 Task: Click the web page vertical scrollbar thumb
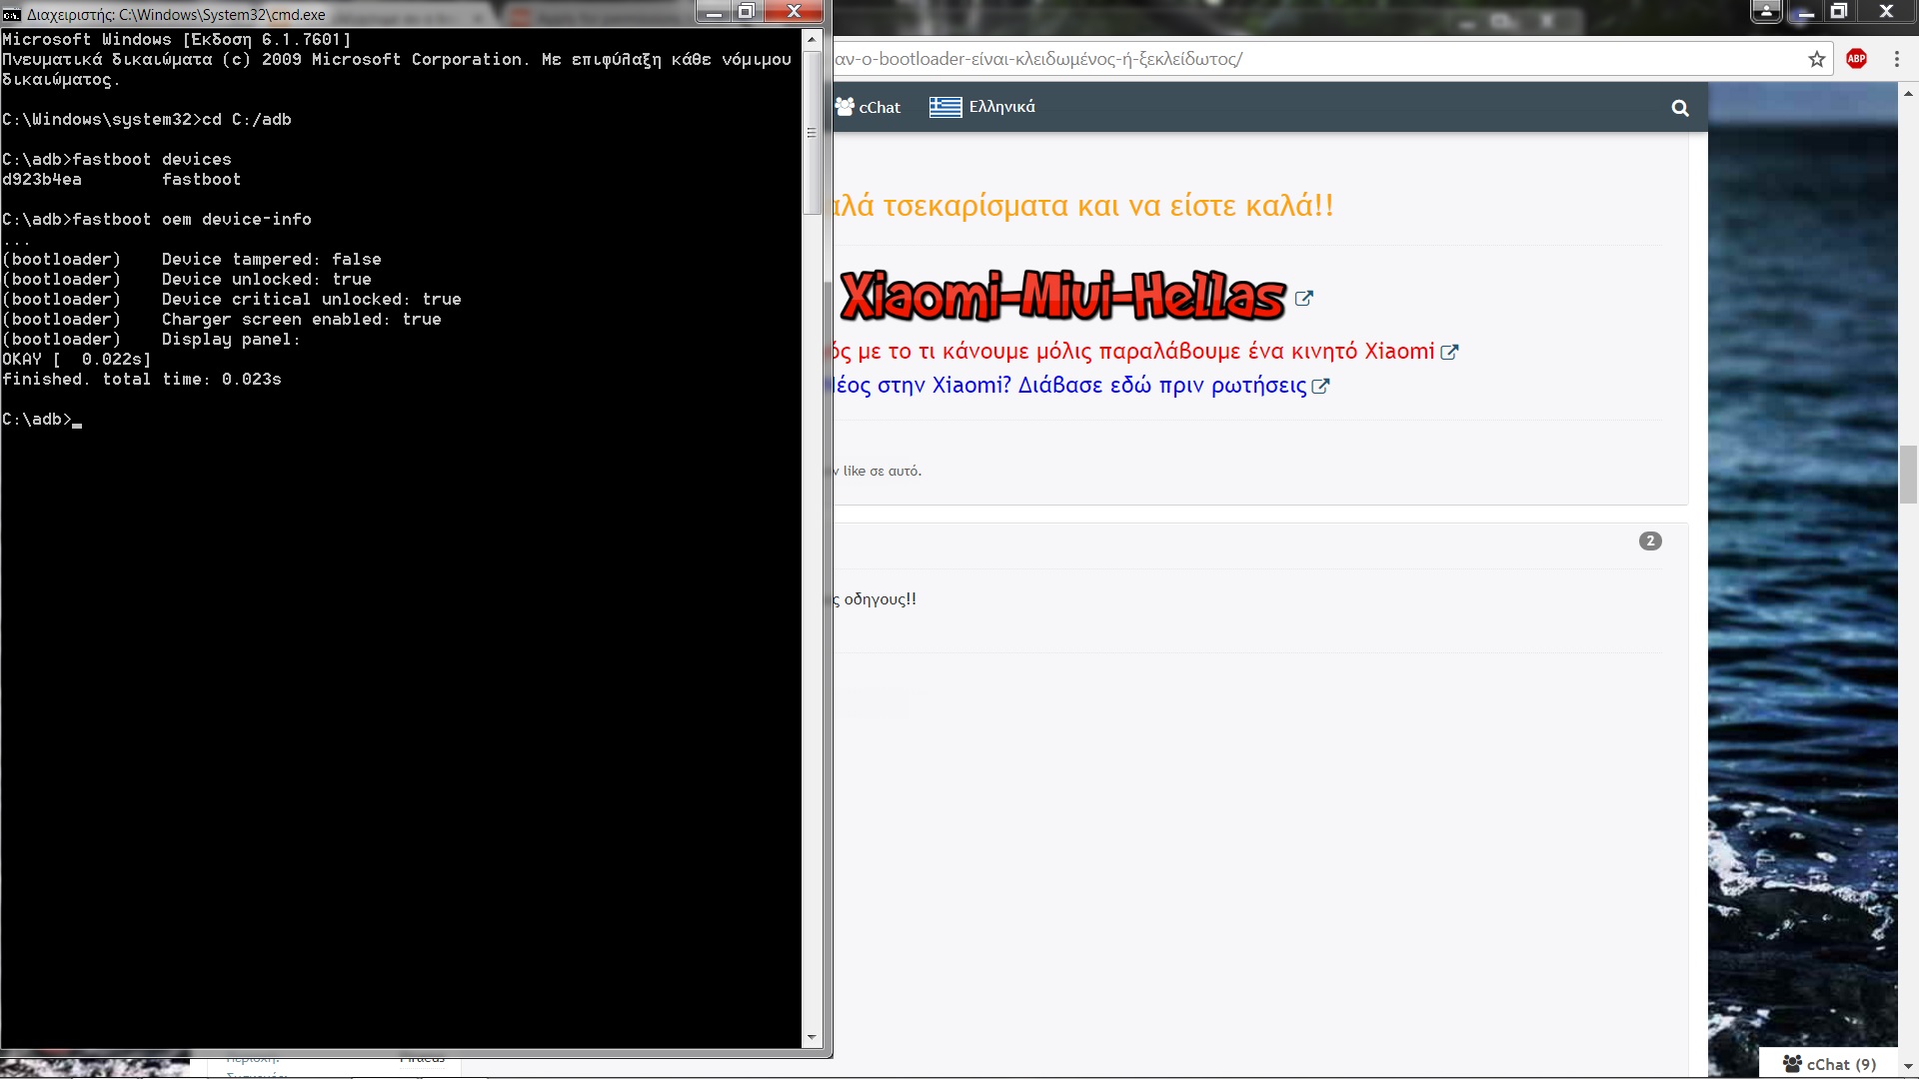[x=1907, y=475]
